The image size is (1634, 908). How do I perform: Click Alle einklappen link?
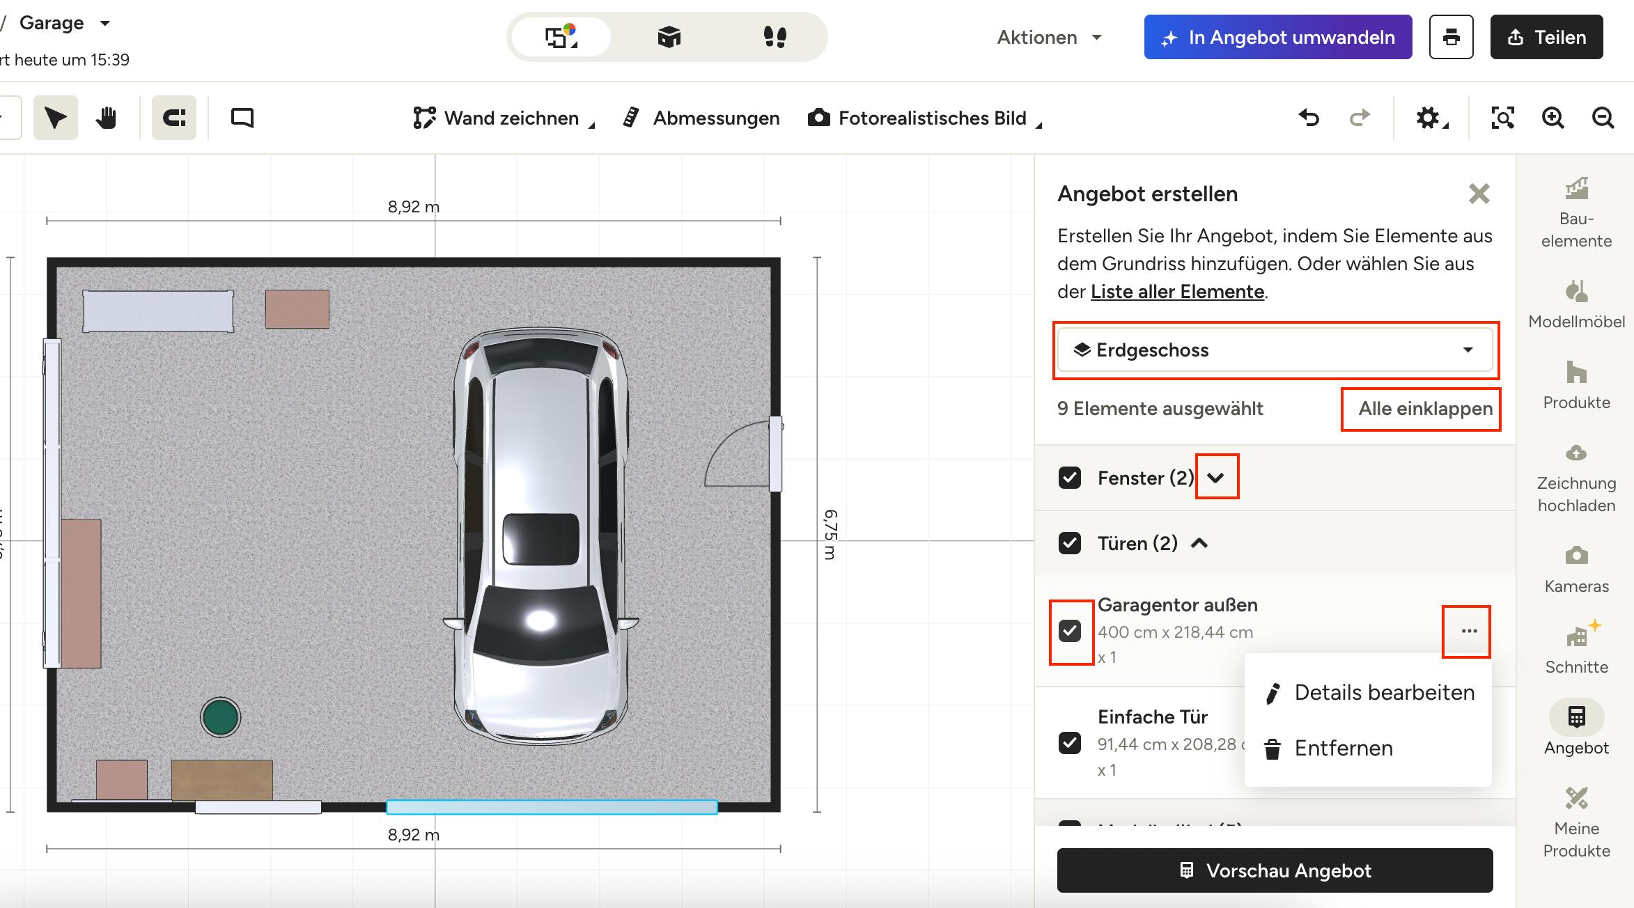coord(1425,409)
